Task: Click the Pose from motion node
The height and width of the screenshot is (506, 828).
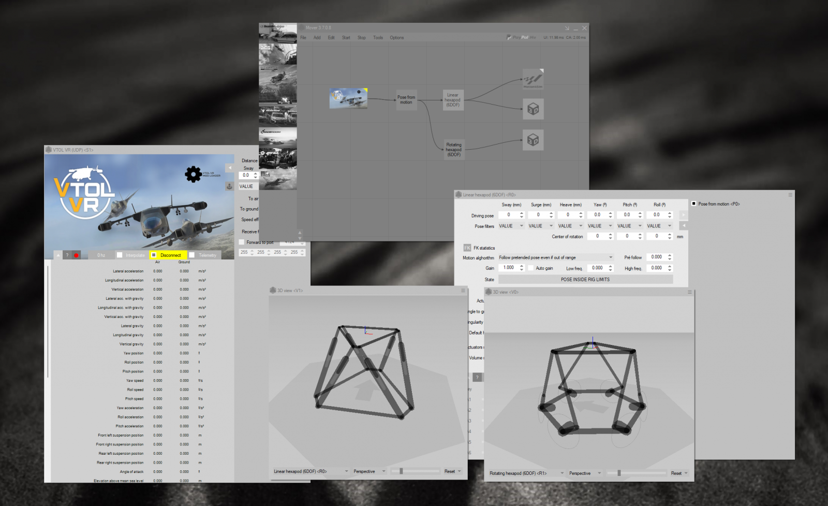Action: point(406,99)
